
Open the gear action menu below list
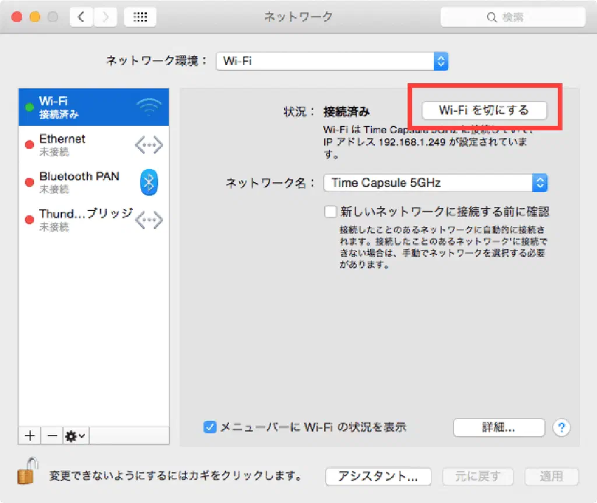coord(76,435)
